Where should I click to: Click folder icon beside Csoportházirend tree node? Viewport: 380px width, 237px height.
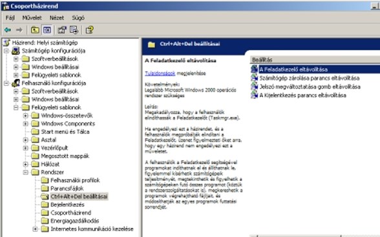point(45,213)
